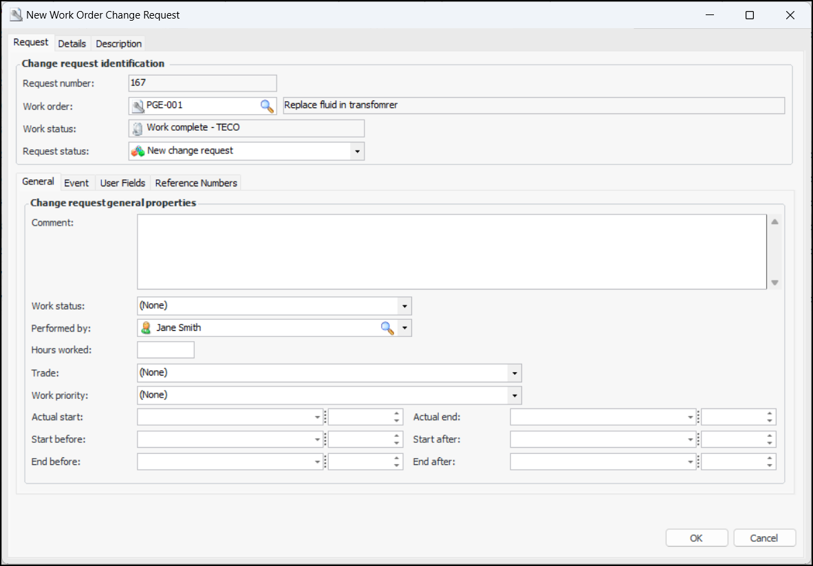Open the Trade dropdown
Screen dimensions: 813x566
click(514, 373)
